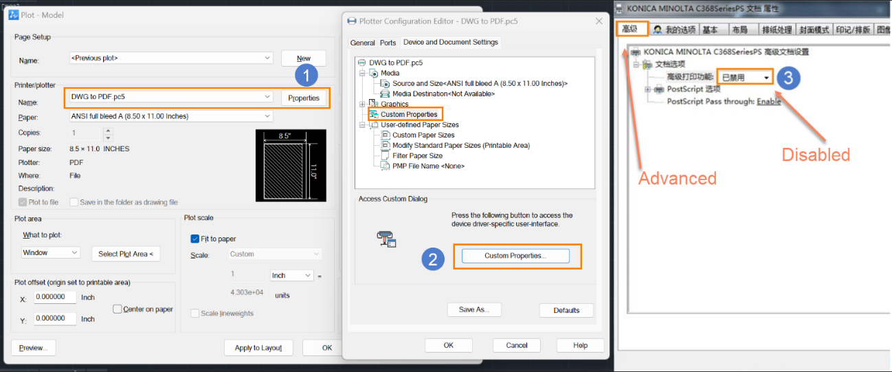
Task: Collapse the 文档选项 tree node
Action: (x=636, y=64)
